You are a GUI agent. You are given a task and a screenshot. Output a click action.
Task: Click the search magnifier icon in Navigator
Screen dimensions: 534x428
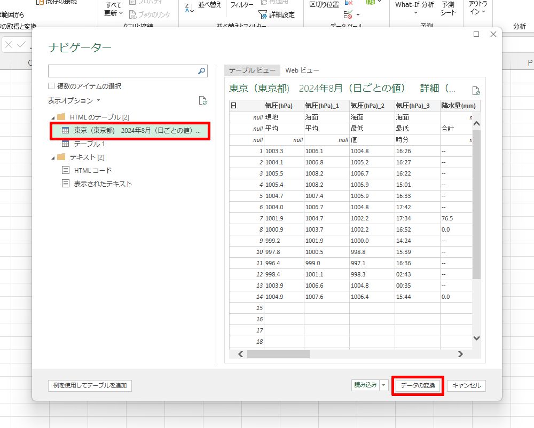[x=202, y=71]
